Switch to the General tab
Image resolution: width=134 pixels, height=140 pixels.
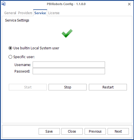coord(10,13)
